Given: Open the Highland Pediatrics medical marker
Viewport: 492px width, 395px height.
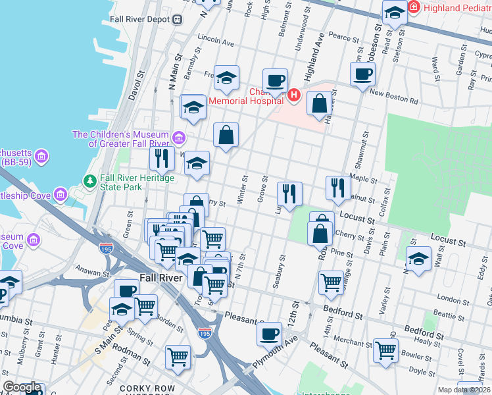Looking at the screenshot, I should point(414,7).
